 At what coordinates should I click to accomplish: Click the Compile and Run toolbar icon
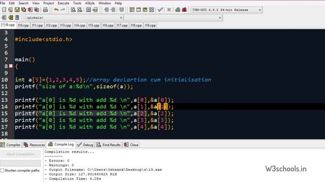[145, 10]
